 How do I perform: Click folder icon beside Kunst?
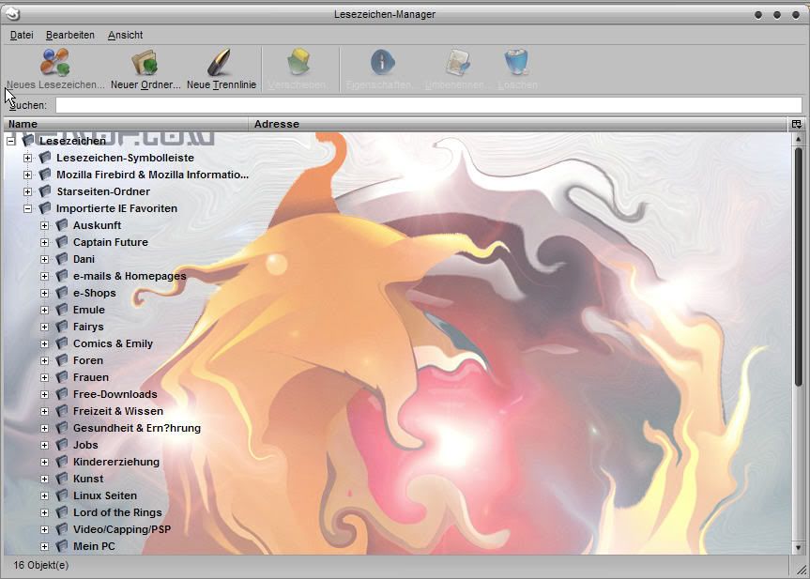[62, 479]
